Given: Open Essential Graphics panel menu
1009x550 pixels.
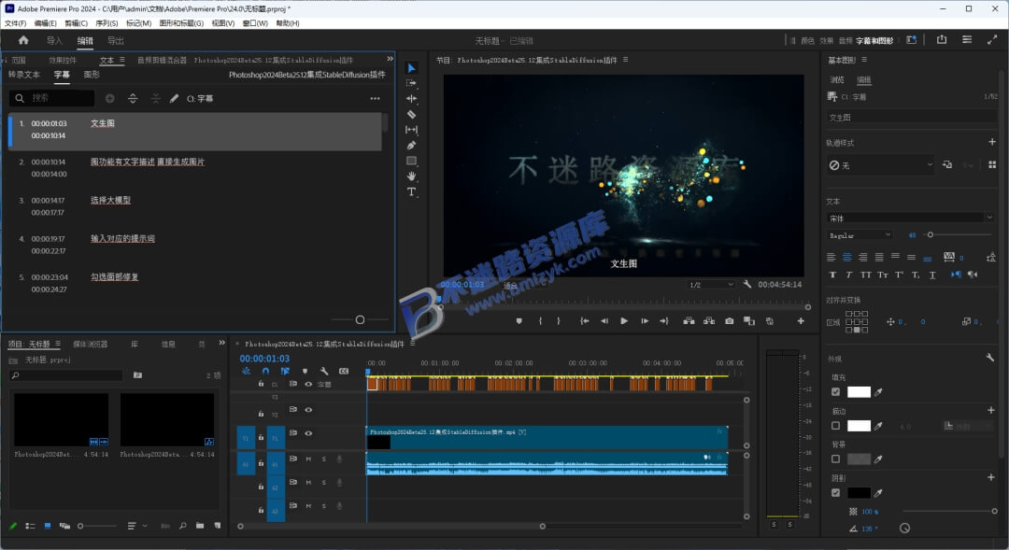Looking at the screenshot, I should pos(864,60).
